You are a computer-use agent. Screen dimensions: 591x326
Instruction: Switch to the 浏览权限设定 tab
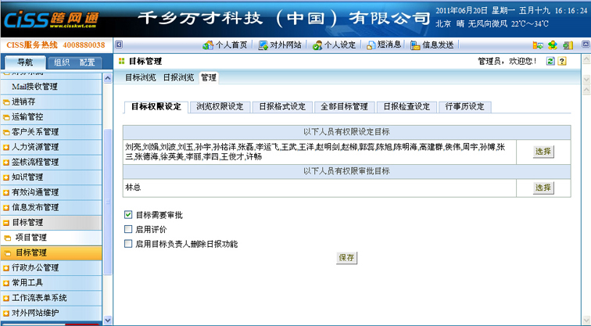pyautogui.click(x=219, y=107)
